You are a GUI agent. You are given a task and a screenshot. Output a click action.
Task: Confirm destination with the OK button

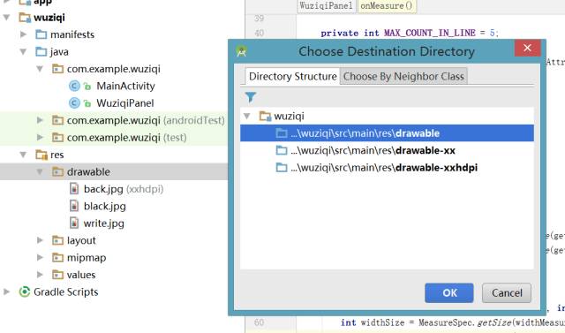pyautogui.click(x=449, y=292)
